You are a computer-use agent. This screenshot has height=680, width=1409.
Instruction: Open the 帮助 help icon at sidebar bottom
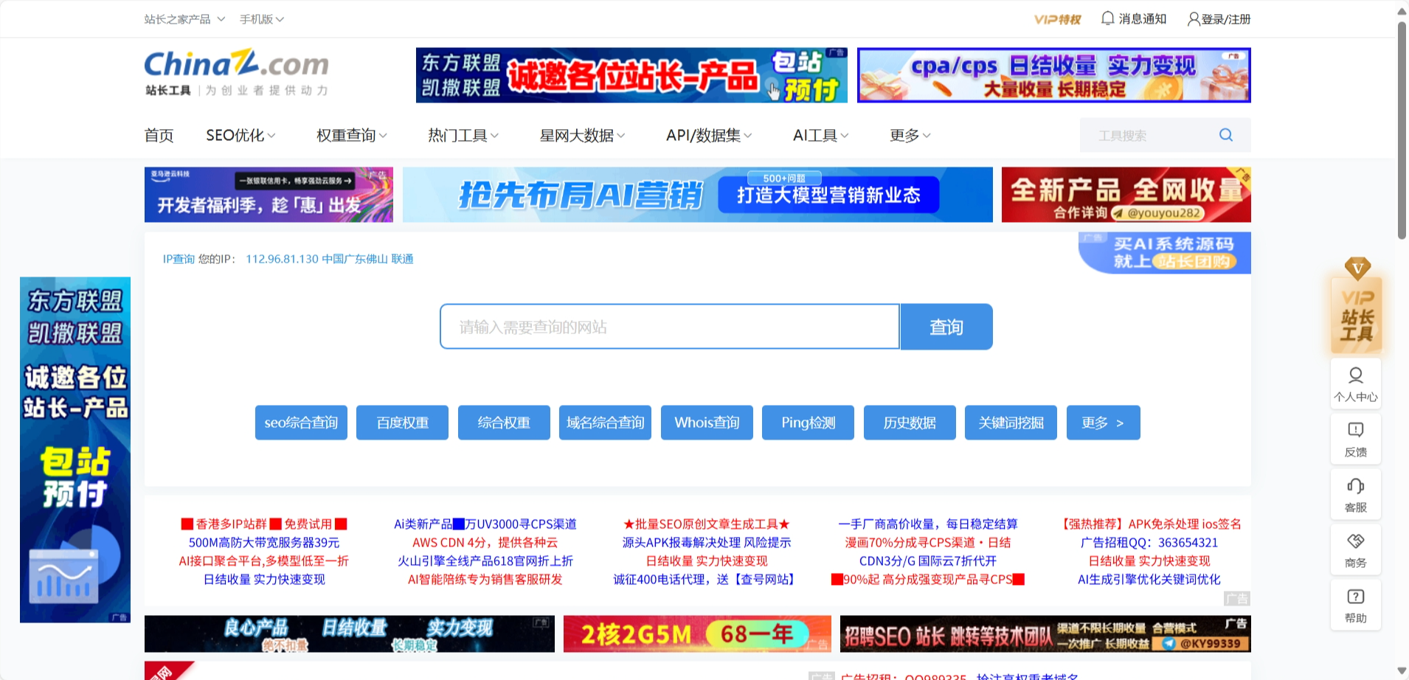tap(1356, 605)
